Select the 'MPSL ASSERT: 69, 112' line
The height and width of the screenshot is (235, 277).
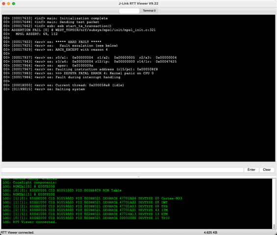[30, 34]
